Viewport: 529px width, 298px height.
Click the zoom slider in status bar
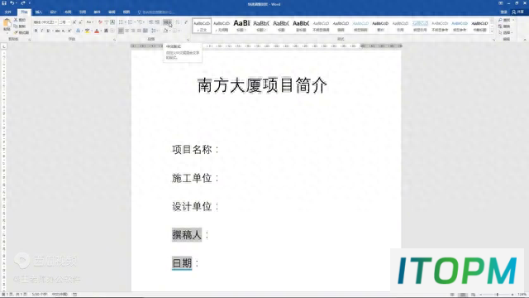point(497,295)
